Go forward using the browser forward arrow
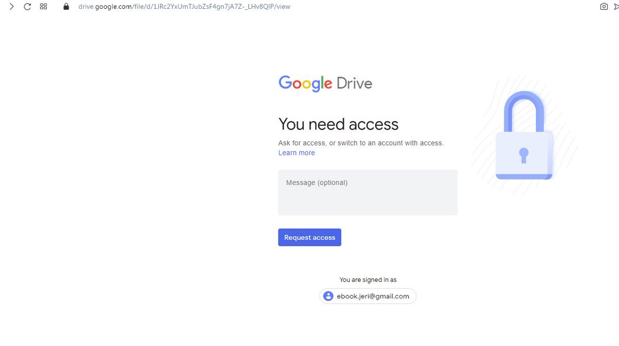 (12, 7)
